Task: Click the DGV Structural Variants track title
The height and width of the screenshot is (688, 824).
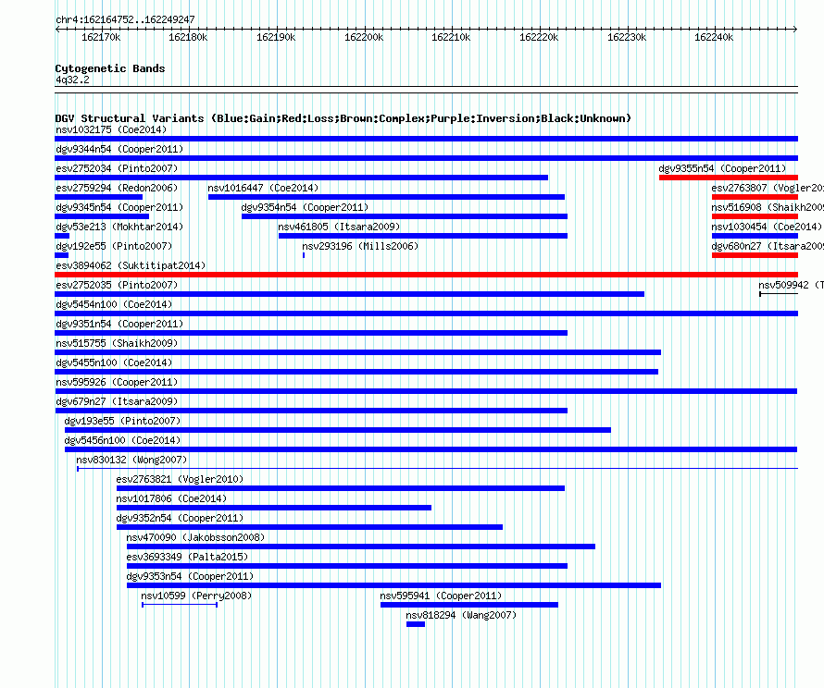Action: click(x=343, y=118)
